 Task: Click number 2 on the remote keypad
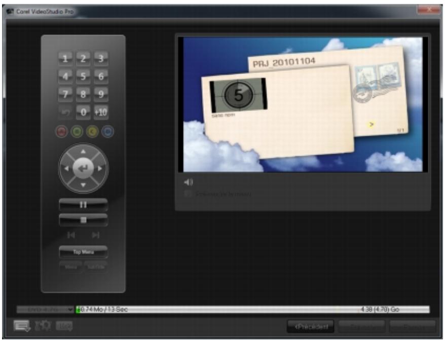click(x=83, y=59)
